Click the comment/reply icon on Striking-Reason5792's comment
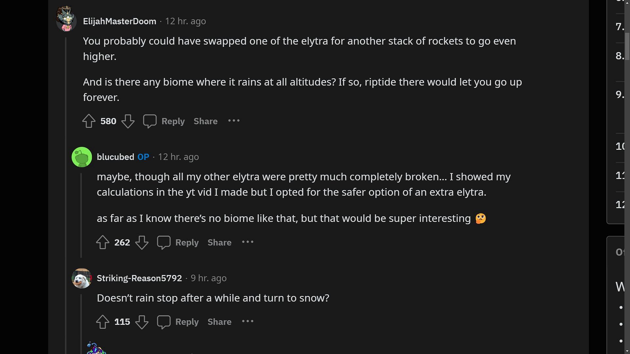The image size is (630, 354). point(163,322)
